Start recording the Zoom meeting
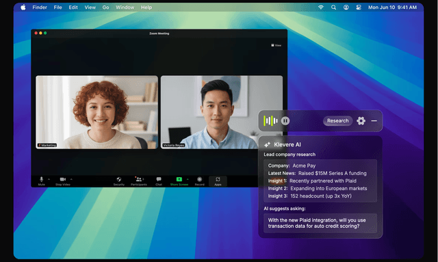The height and width of the screenshot is (262, 438). pyautogui.click(x=199, y=181)
